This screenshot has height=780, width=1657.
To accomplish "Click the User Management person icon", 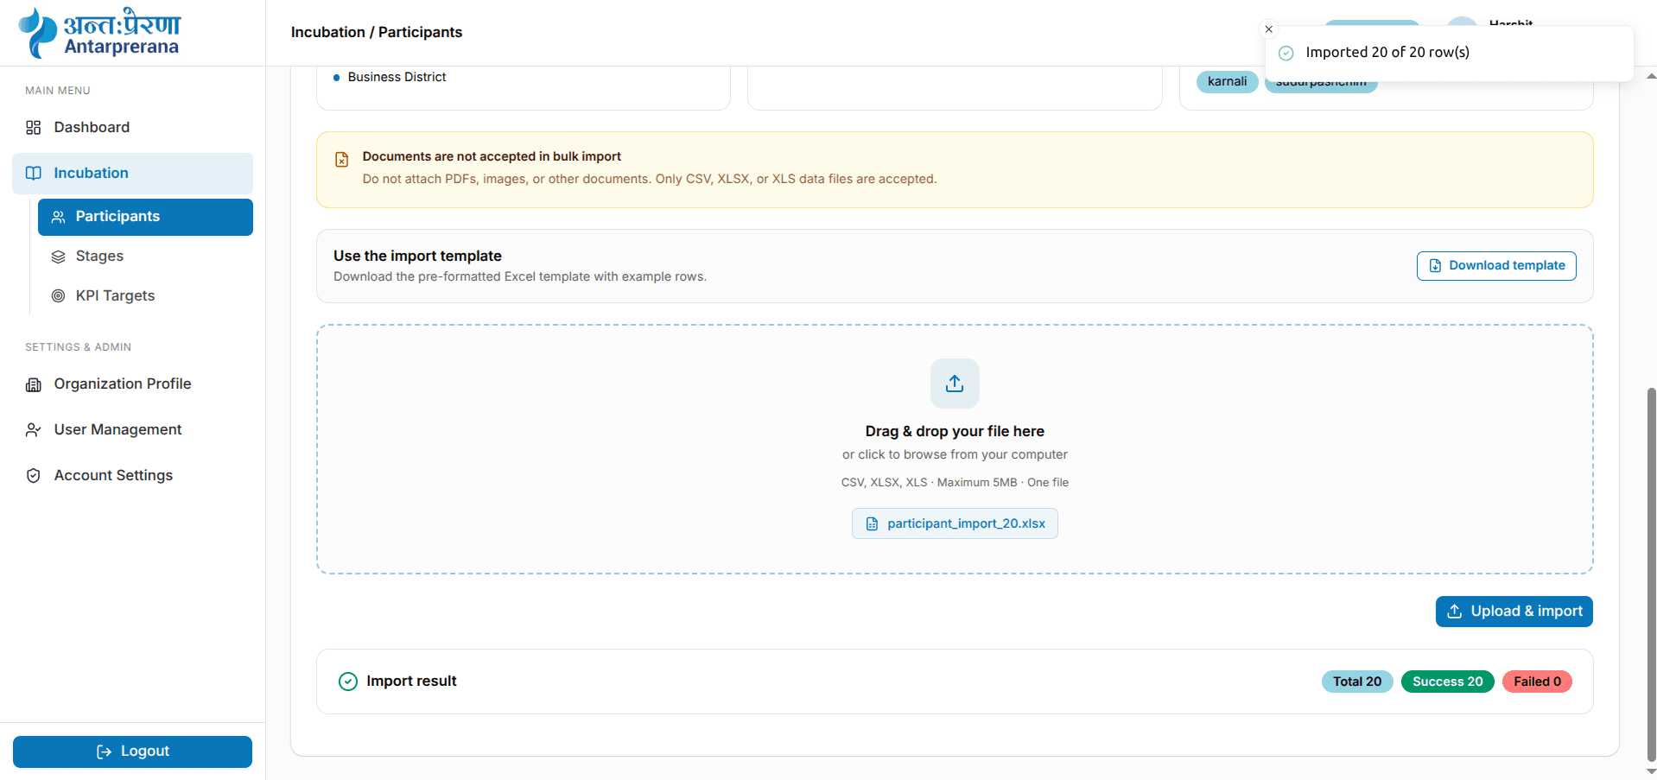I will point(34,430).
